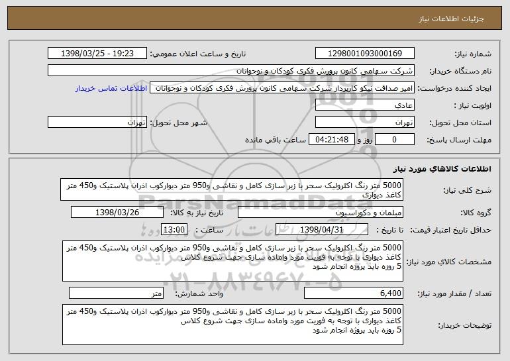Click the شماره نیاز field 1298001093000169
This screenshot has width=510, height=361.
click(x=364, y=54)
